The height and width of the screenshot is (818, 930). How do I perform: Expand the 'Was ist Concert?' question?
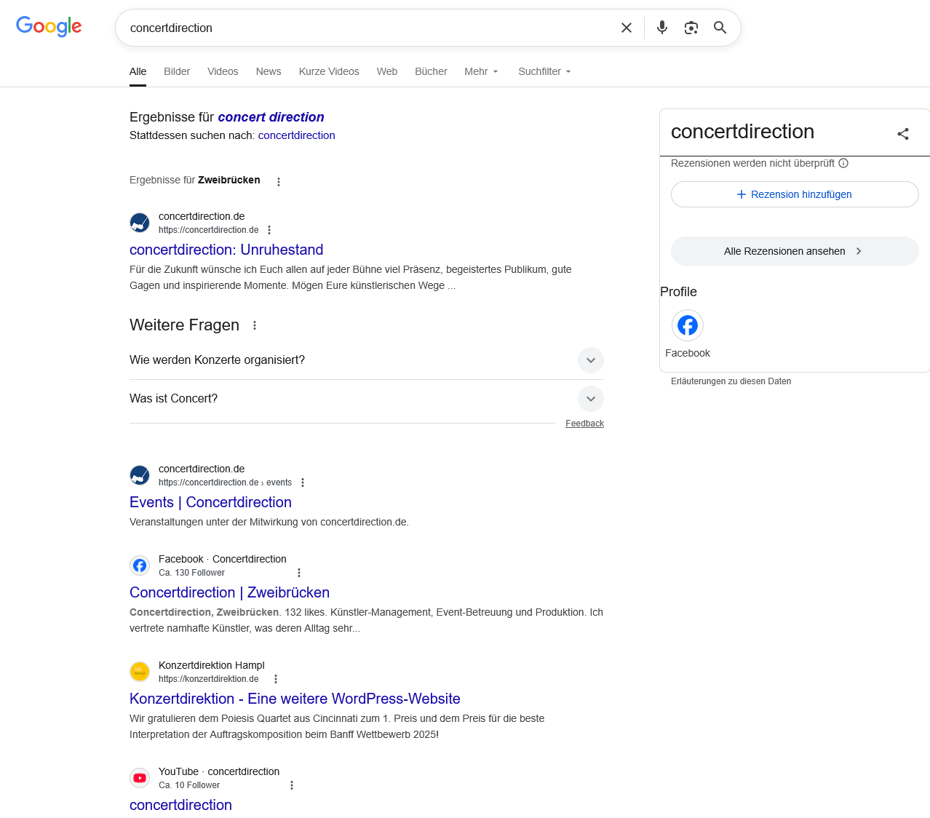coord(590,399)
